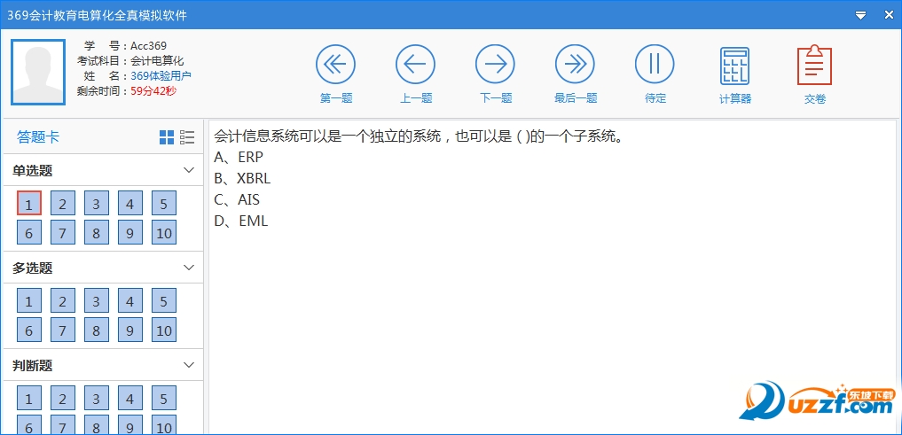Open multiple-choice (多选题) question 3
The width and height of the screenshot is (902, 435).
click(96, 300)
